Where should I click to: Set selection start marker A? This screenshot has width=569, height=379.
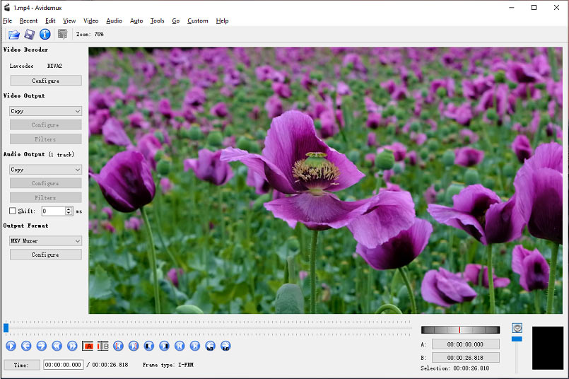click(88, 346)
